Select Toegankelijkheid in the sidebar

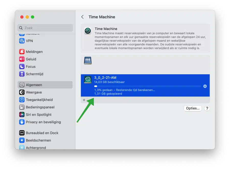click(x=45, y=100)
